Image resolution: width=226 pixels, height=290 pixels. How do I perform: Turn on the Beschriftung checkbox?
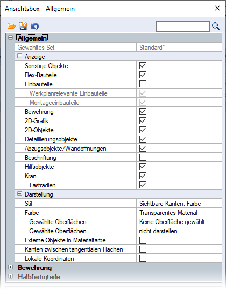tap(143, 158)
